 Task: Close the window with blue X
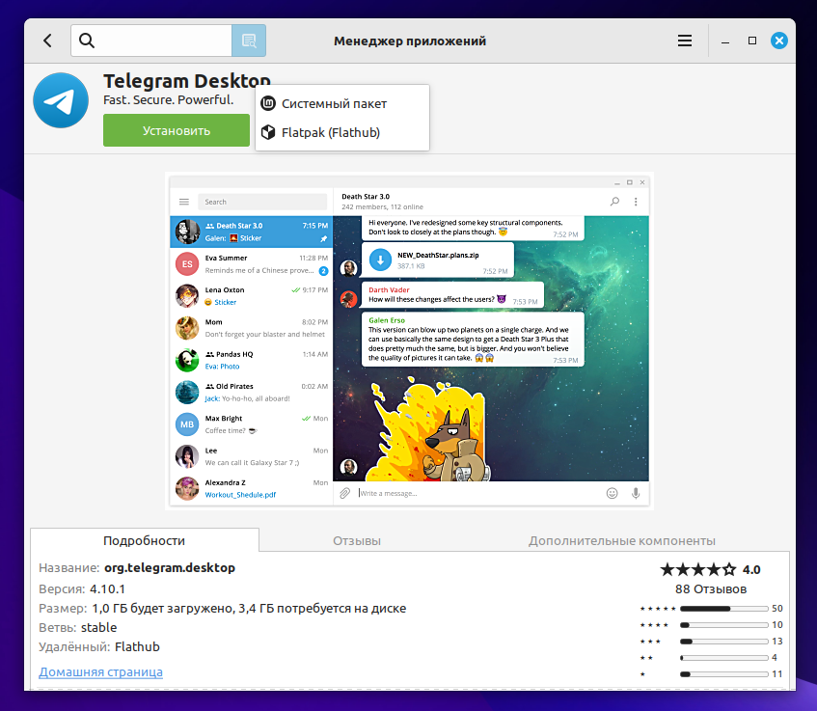(779, 41)
